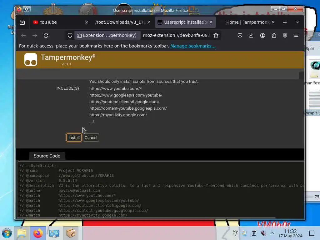The height and width of the screenshot is (240, 320).
Task: Click the tracking protection shield icon
Action: [70, 36]
